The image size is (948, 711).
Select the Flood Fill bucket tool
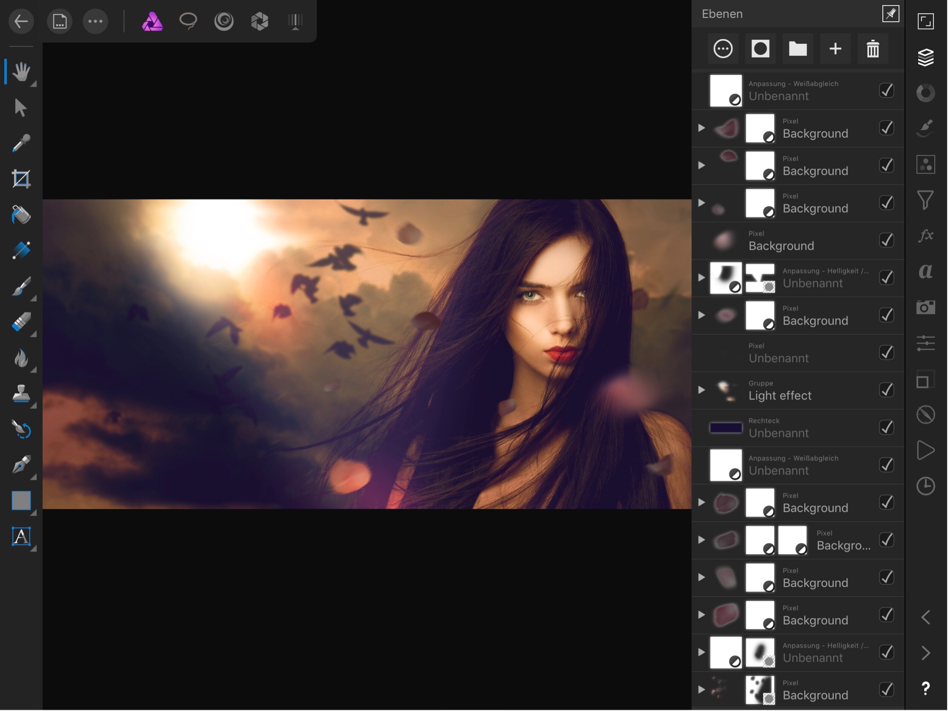[20, 215]
